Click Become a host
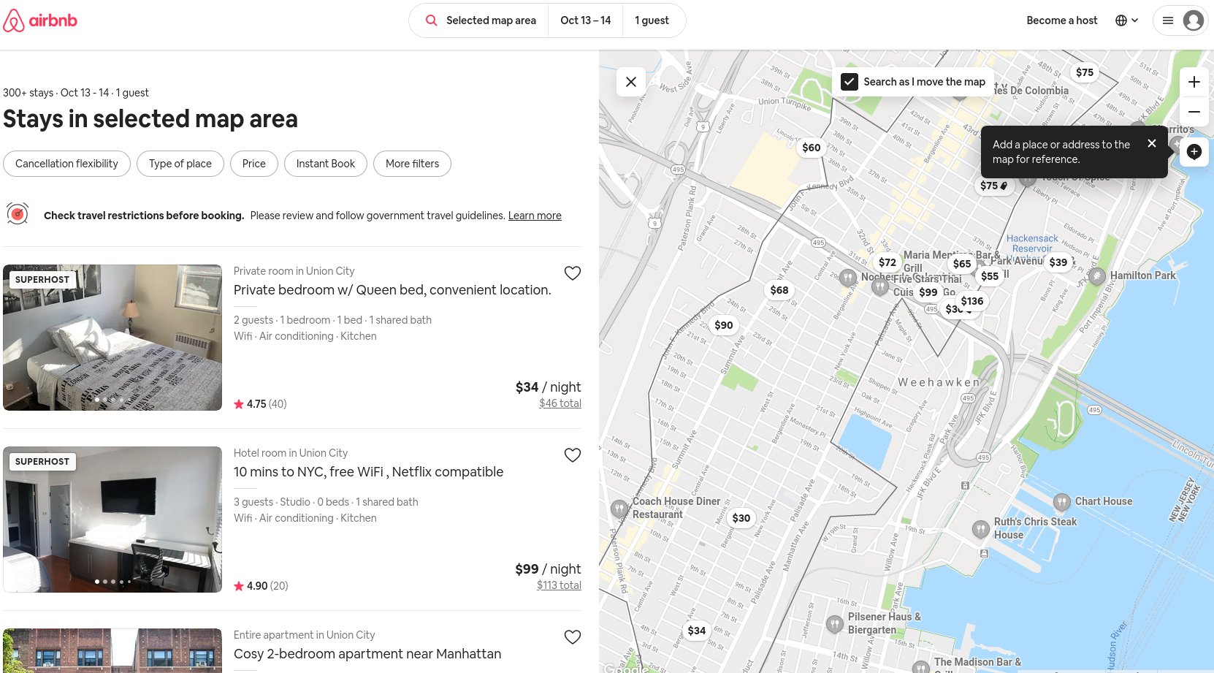Screen dimensions: 1214x673 coord(1062,20)
